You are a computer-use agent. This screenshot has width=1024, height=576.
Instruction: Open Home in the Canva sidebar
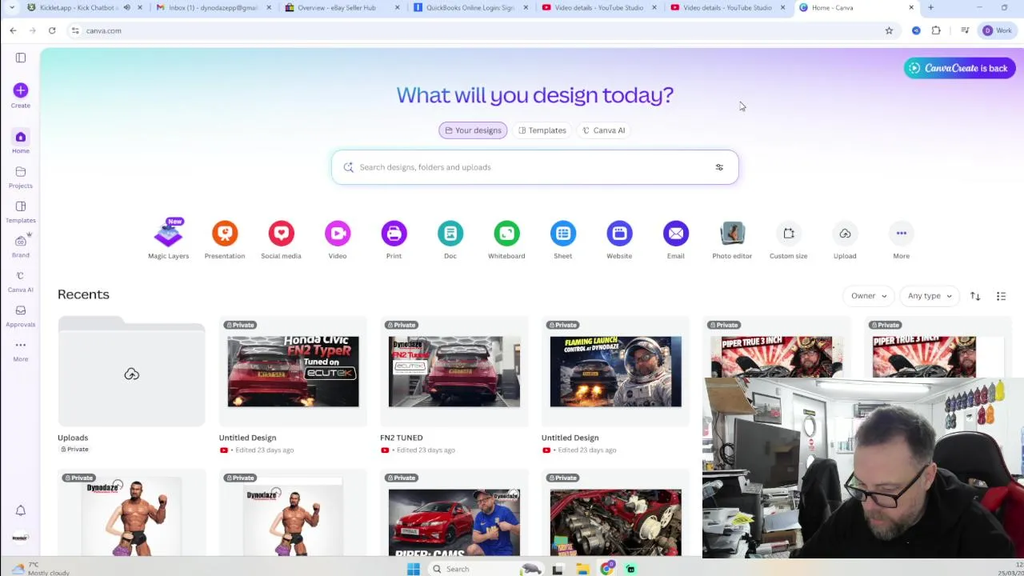(x=21, y=142)
